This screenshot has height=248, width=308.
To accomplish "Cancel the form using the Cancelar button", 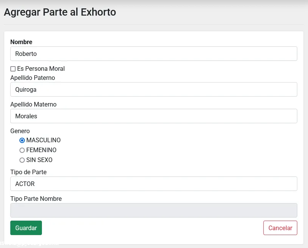I will point(280,227).
